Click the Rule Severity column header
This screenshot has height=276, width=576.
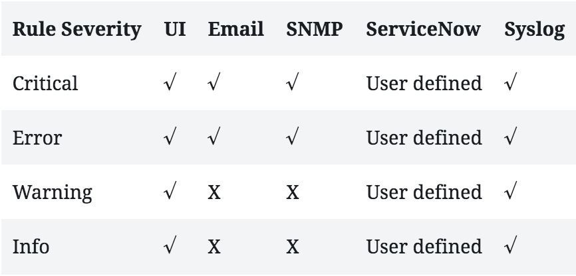pos(77,29)
